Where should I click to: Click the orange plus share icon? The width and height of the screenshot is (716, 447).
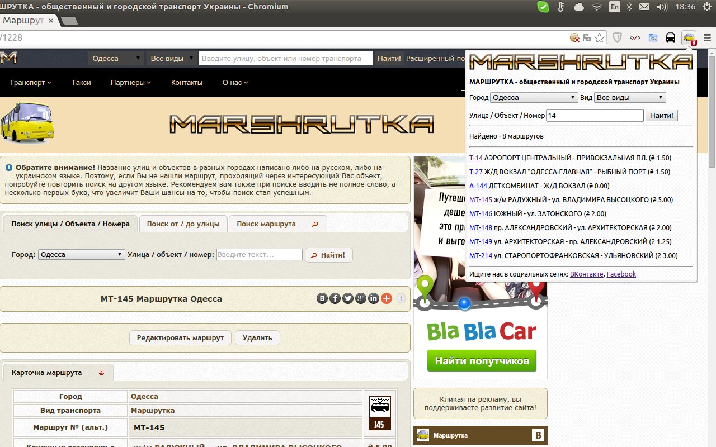point(387,298)
